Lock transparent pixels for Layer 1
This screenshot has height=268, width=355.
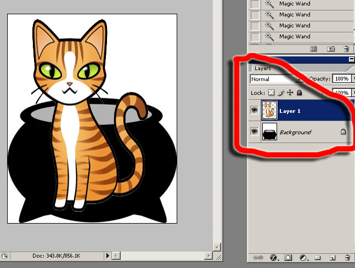(271, 93)
